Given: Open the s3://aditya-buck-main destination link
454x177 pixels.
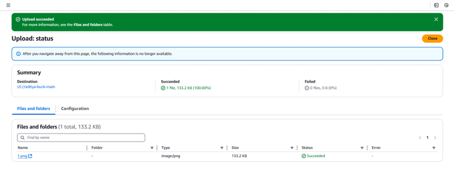Looking at the screenshot, I should (x=36, y=87).
